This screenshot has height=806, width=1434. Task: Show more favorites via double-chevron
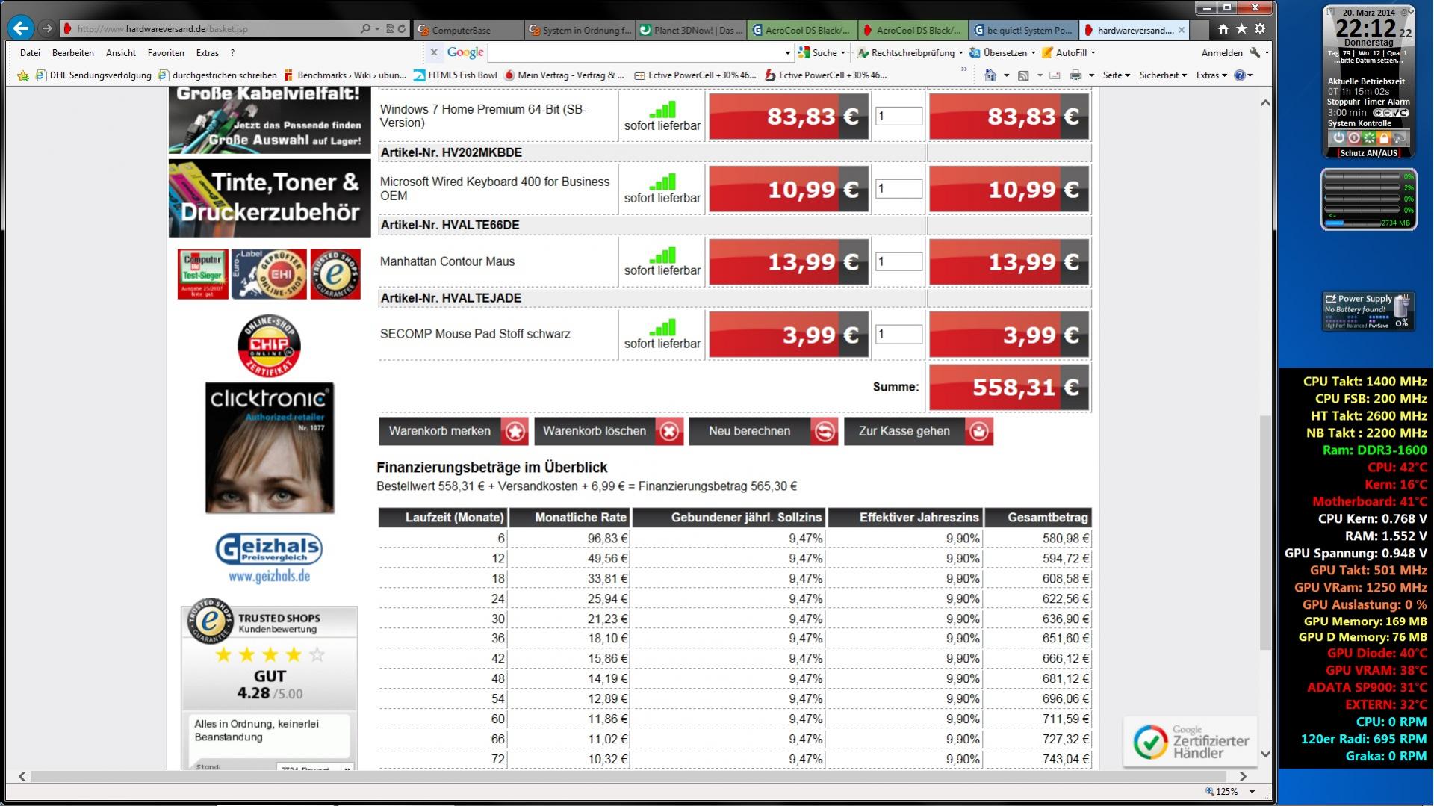tap(964, 69)
